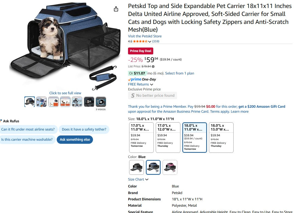The width and height of the screenshot is (298, 213).
Task: Expand the FREE Returns details
Action: tap(140, 84)
